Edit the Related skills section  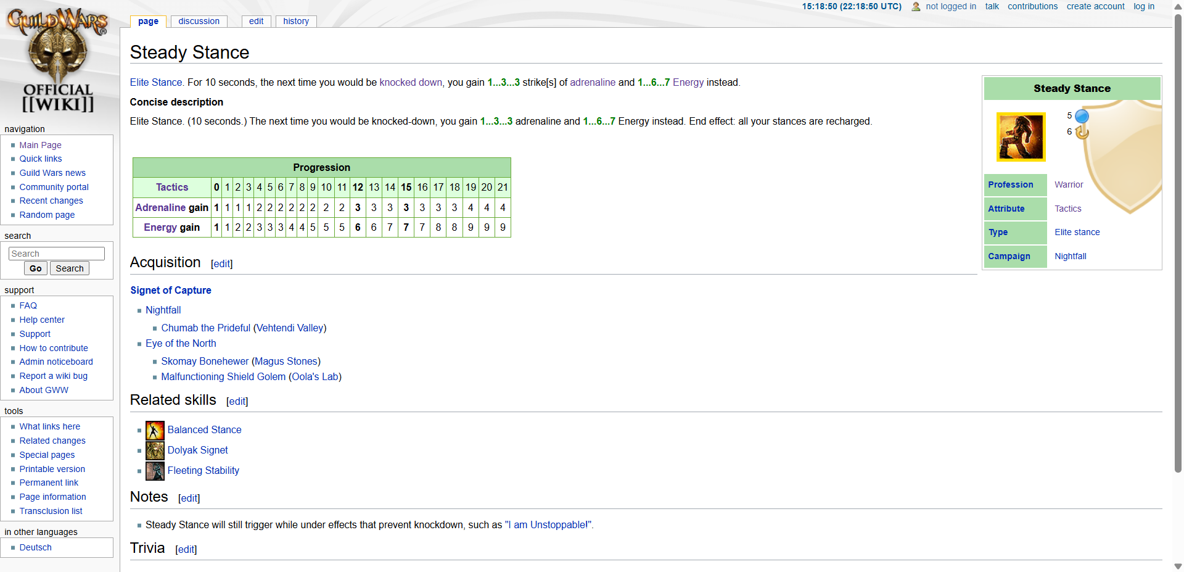[237, 401]
